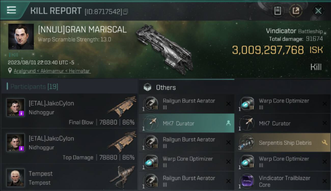
Task: Open the Aralgrund system link
Action: point(24,71)
